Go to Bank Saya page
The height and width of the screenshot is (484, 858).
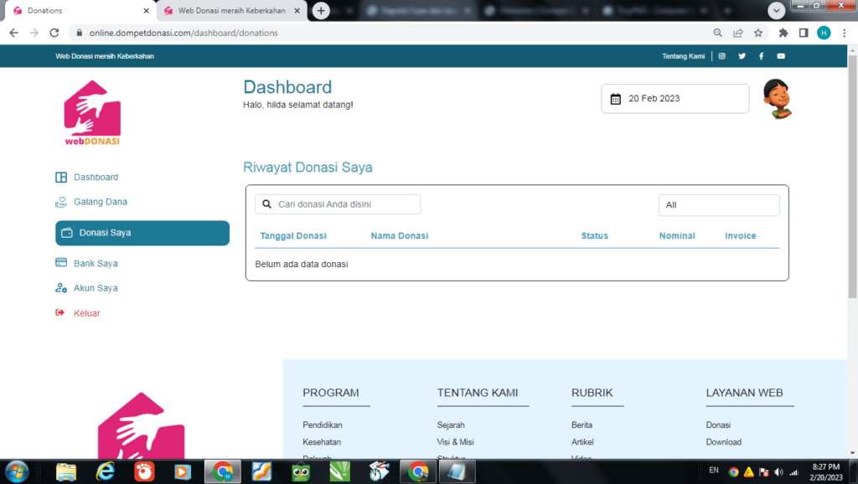point(95,263)
